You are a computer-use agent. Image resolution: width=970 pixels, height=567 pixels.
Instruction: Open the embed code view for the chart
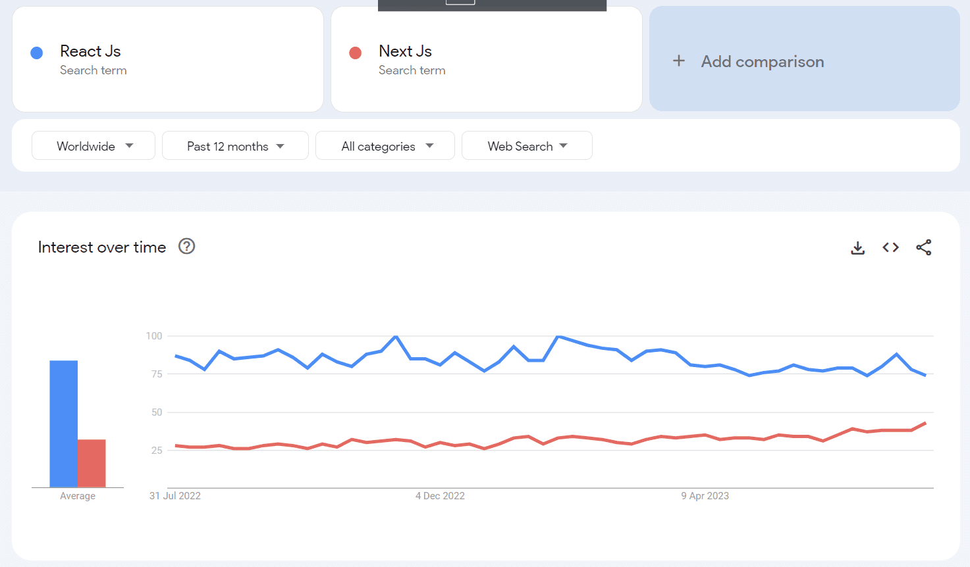pos(890,247)
